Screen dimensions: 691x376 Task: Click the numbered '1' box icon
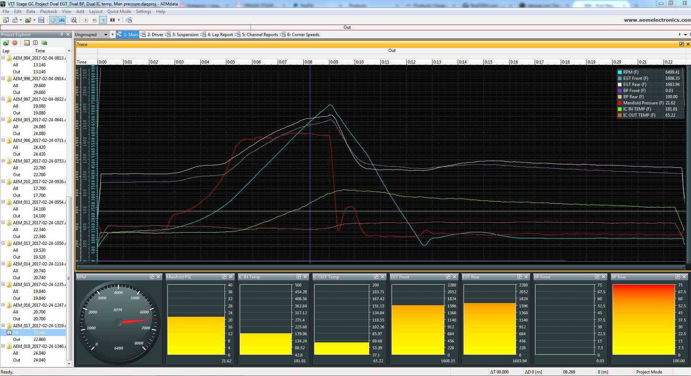coord(35,43)
